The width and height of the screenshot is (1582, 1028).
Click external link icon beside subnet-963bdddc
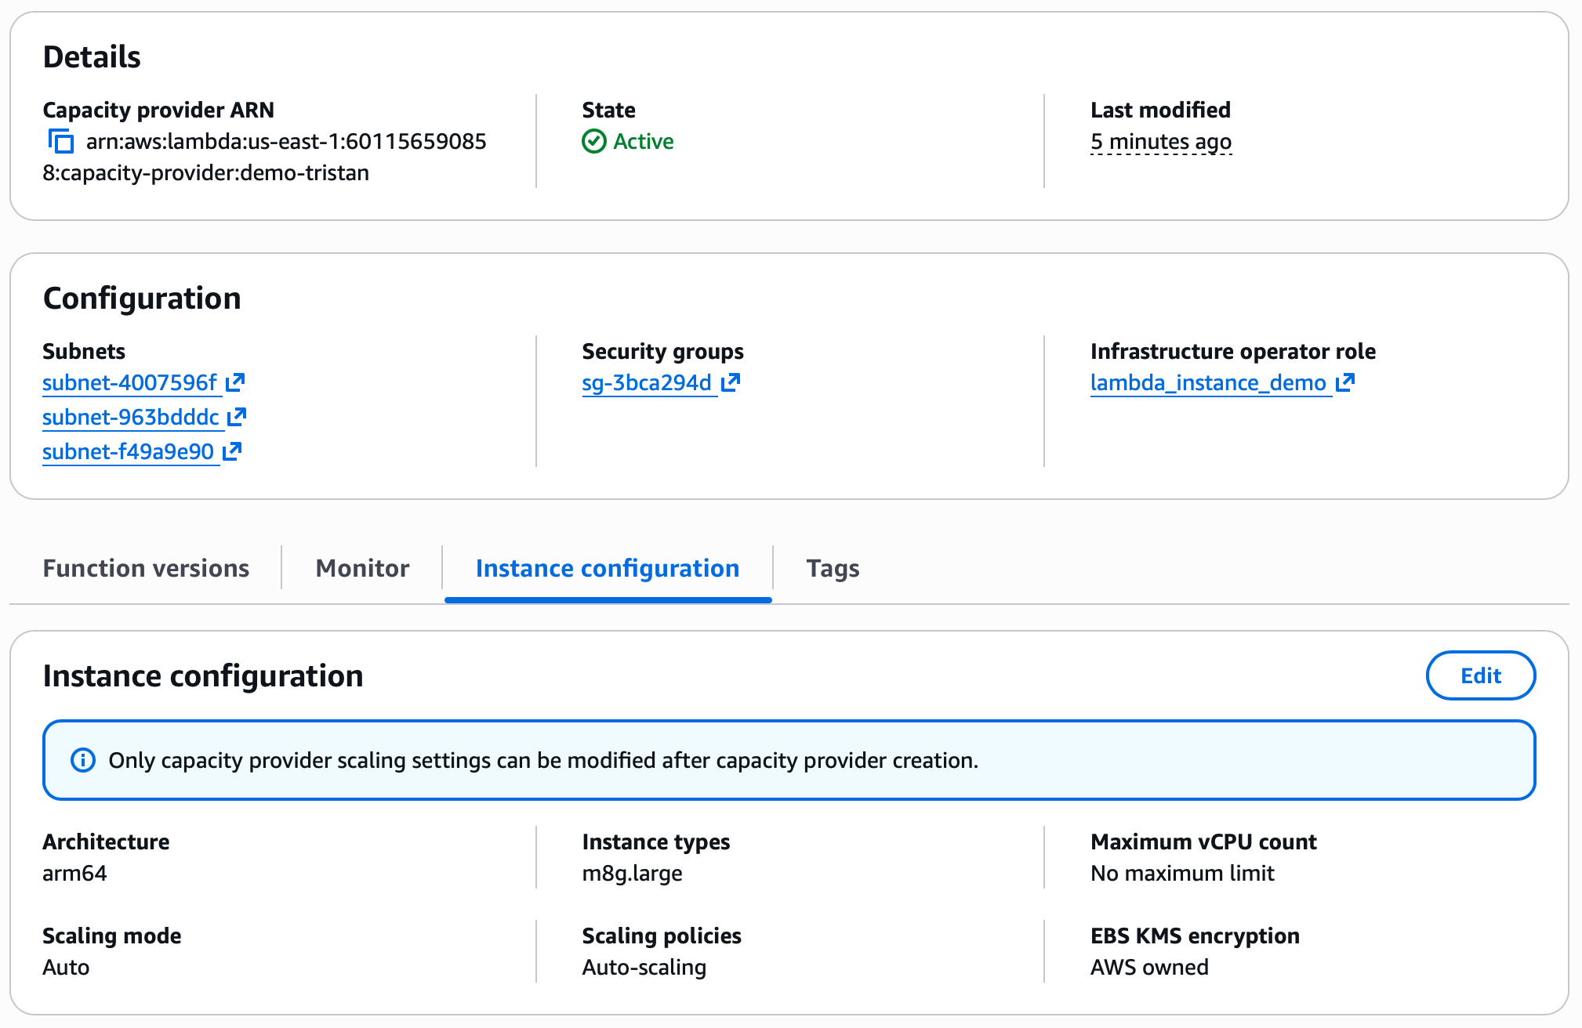[237, 417]
